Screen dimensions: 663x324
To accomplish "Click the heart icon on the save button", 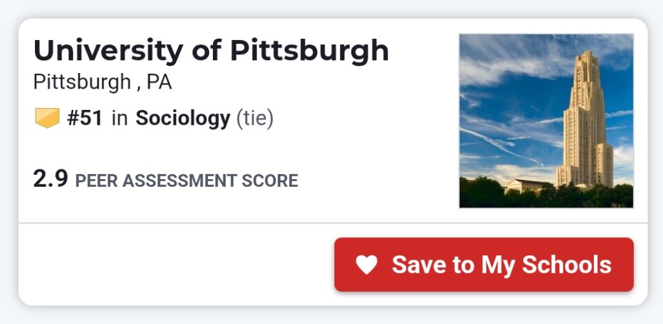I will click(366, 265).
